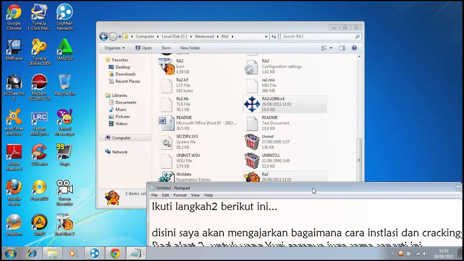Open Notepad Format menu
This screenshot has width=464, height=261.
tap(180, 195)
